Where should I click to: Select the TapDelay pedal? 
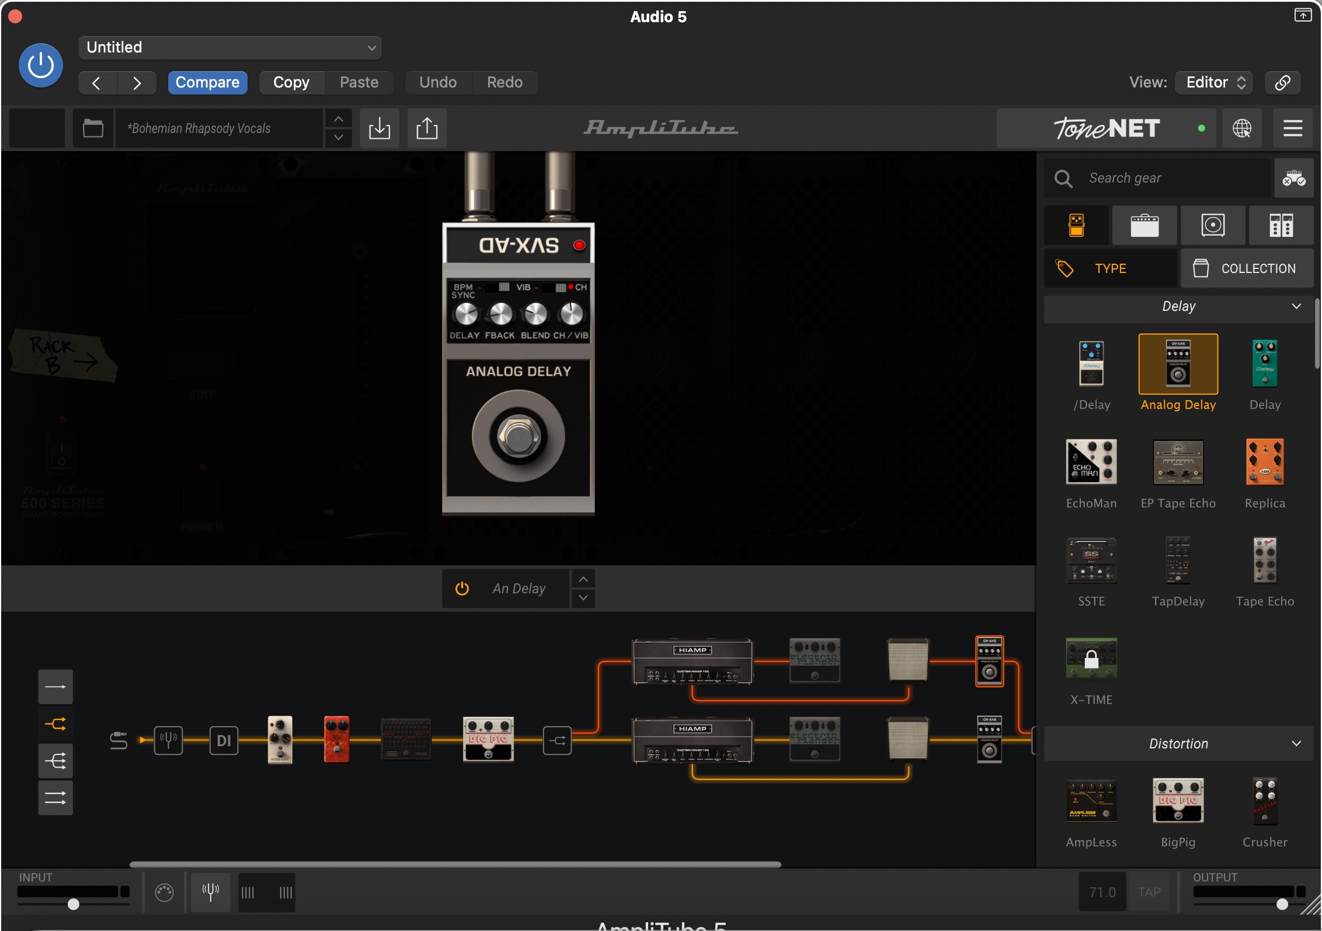1178,561
